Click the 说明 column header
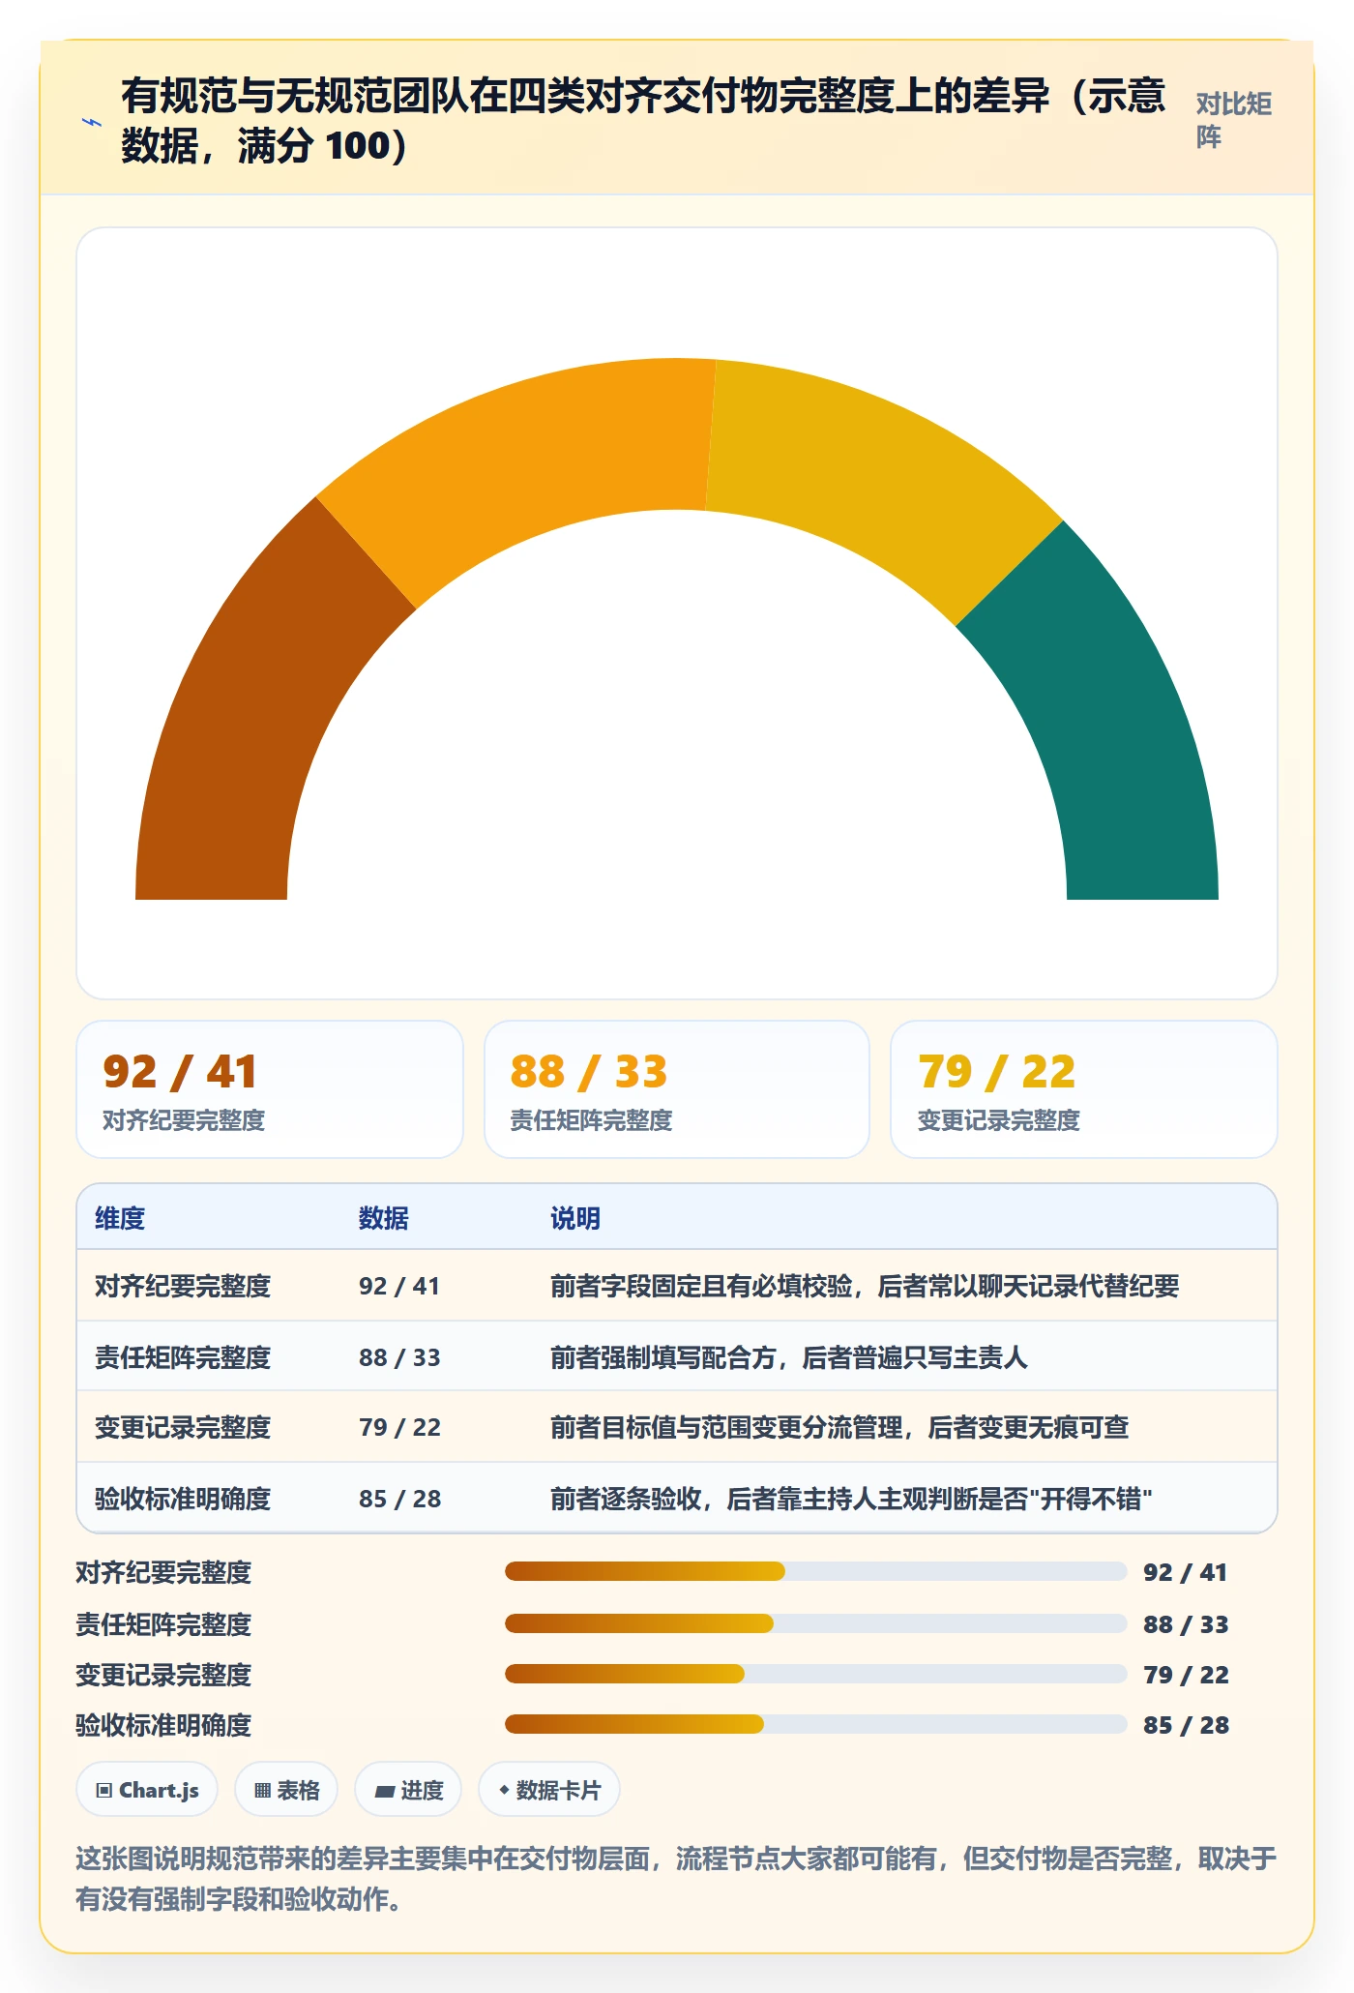This screenshot has width=1354, height=1993. 575,1218
